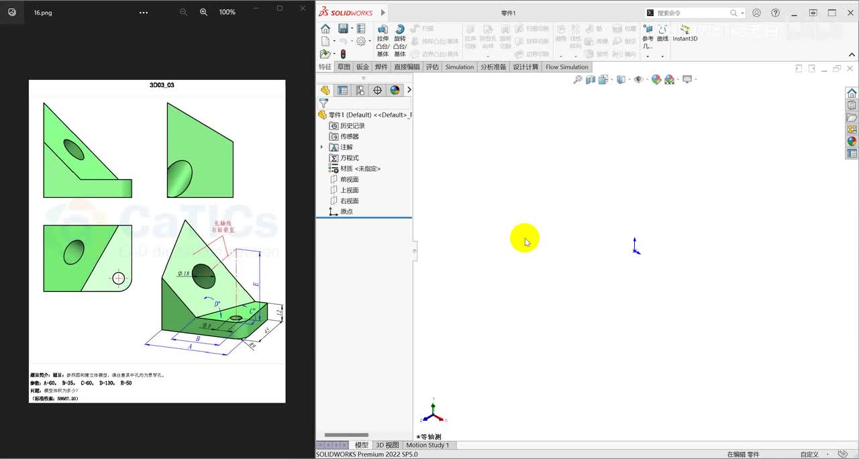Image resolution: width=859 pixels, height=459 pixels.
Task: Open Appearances tab in task pane
Action: (x=852, y=142)
